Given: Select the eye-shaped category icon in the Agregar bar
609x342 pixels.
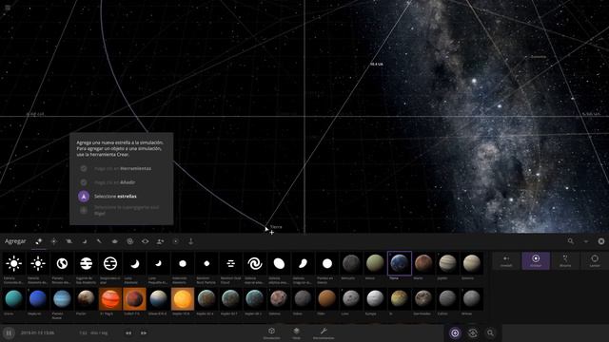Looking at the screenshot, I should click(x=145, y=241).
